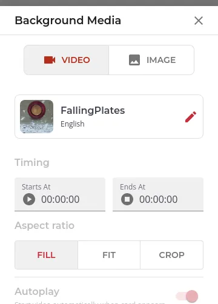Click the Starts At play icon
218x304 pixels.
pyautogui.click(x=29, y=199)
